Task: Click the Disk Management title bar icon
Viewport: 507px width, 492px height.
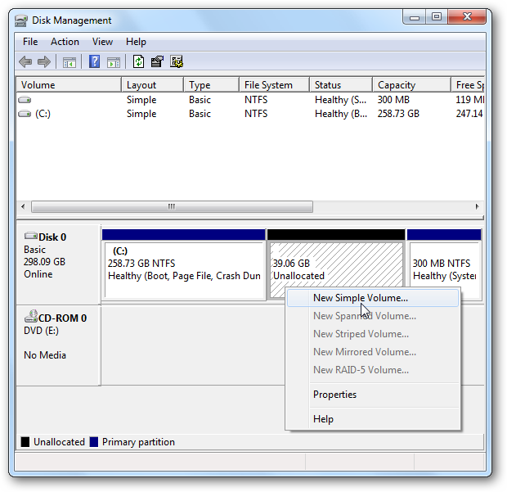Action: coord(21,20)
